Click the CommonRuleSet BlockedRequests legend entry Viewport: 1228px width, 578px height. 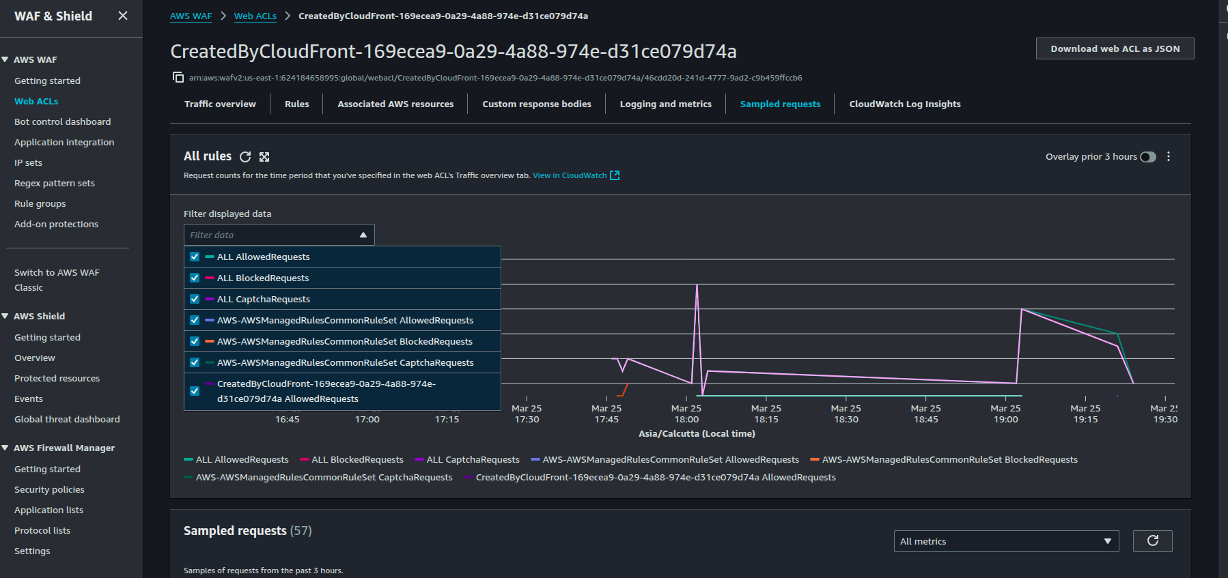pyautogui.click(x=944, y=460)
